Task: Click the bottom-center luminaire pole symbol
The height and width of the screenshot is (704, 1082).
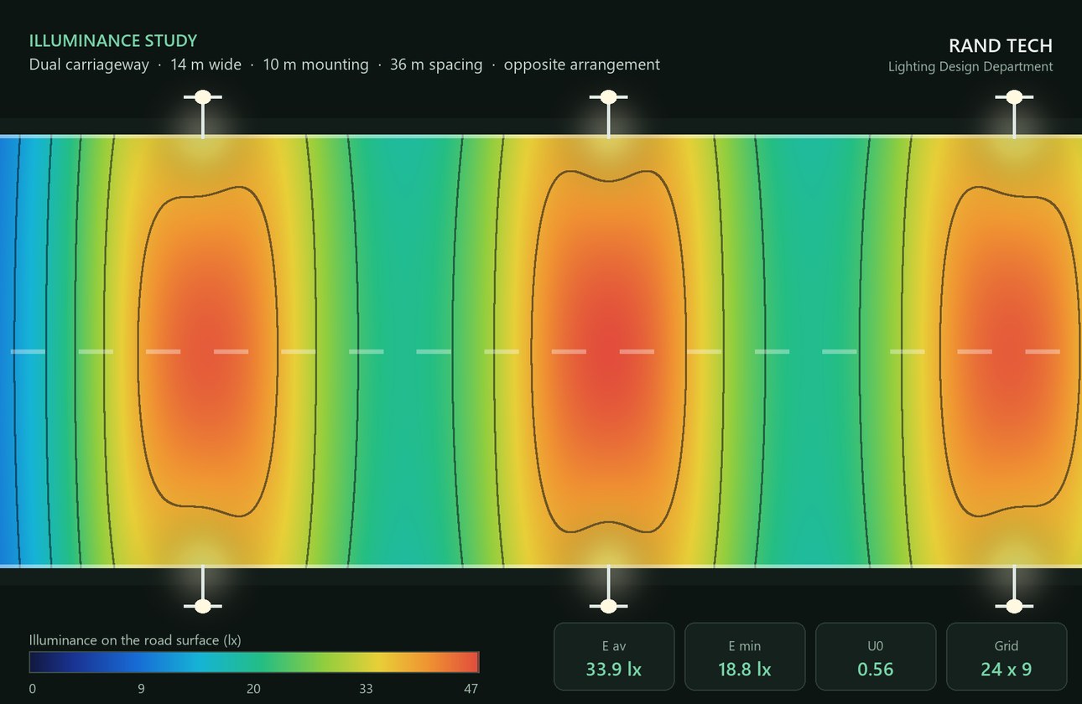Action: click(608, 590)
